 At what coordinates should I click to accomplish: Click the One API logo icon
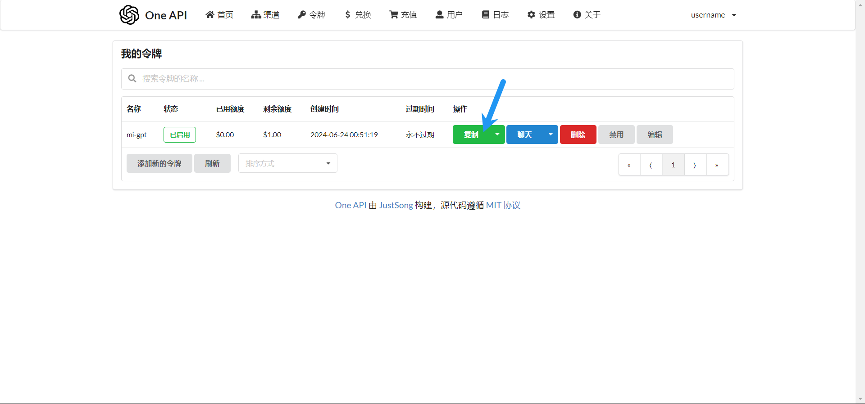tap(129, 15)
